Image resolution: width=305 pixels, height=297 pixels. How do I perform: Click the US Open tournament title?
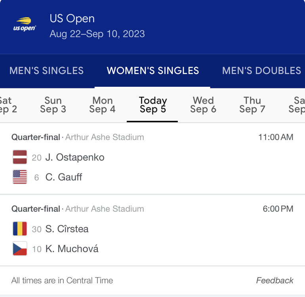pos(72,19)
